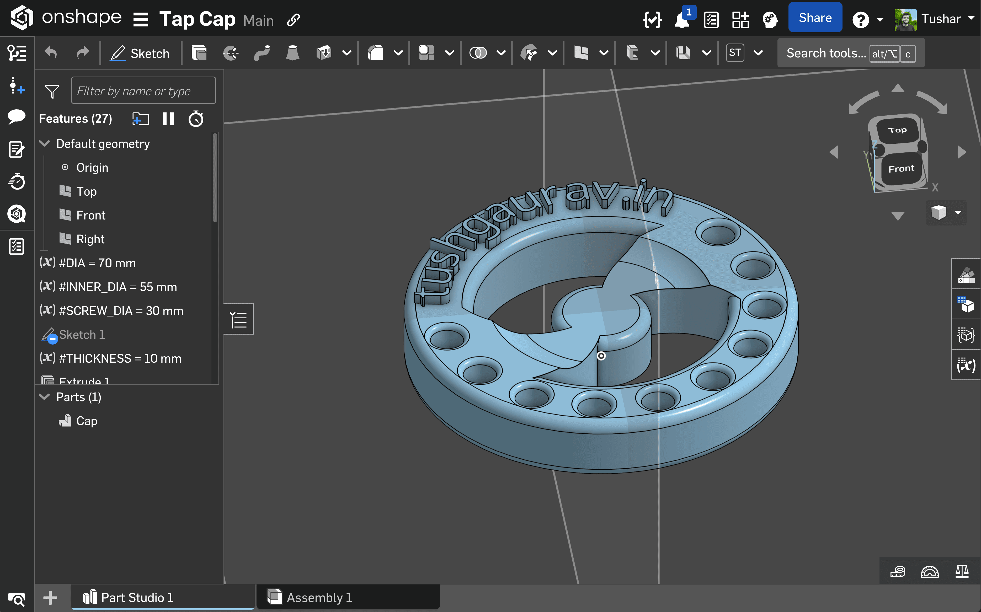
Task: Click the feature filter search field
Action: pyautogui.click(x=143, y=90)
